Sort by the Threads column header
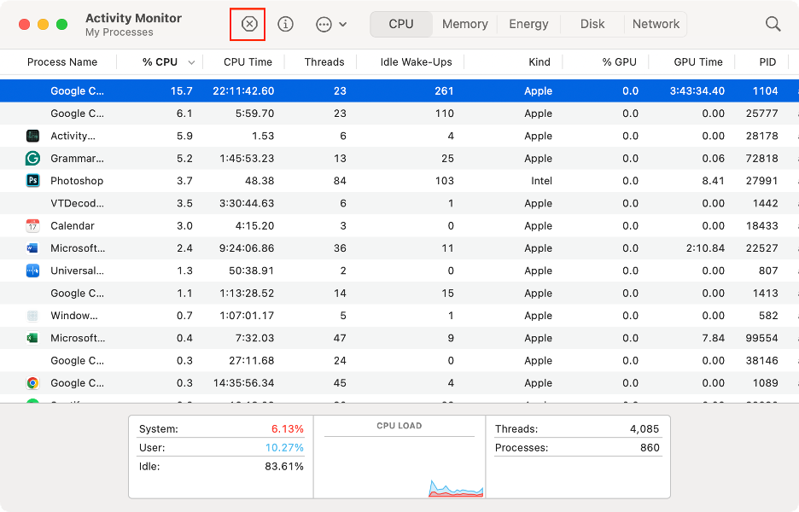Viewport: 799px width, 512px height. [x=324, y=61]
